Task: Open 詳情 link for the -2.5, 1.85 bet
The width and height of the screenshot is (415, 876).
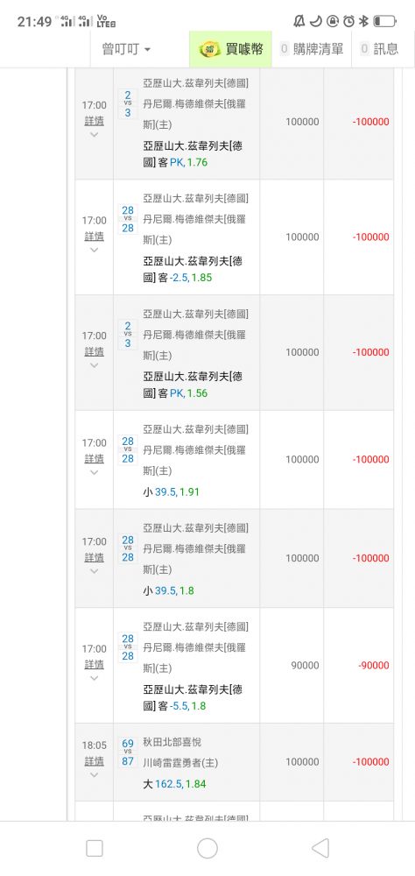Action: 94,236
